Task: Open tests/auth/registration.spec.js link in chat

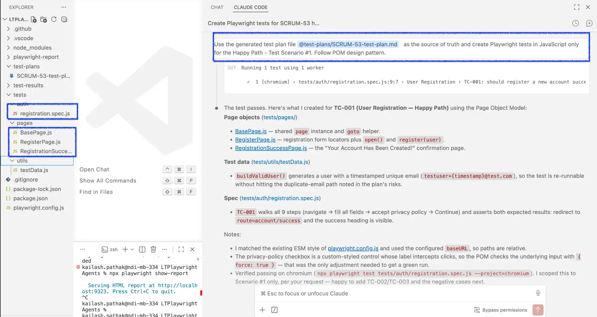Action: tap(280, 198)
